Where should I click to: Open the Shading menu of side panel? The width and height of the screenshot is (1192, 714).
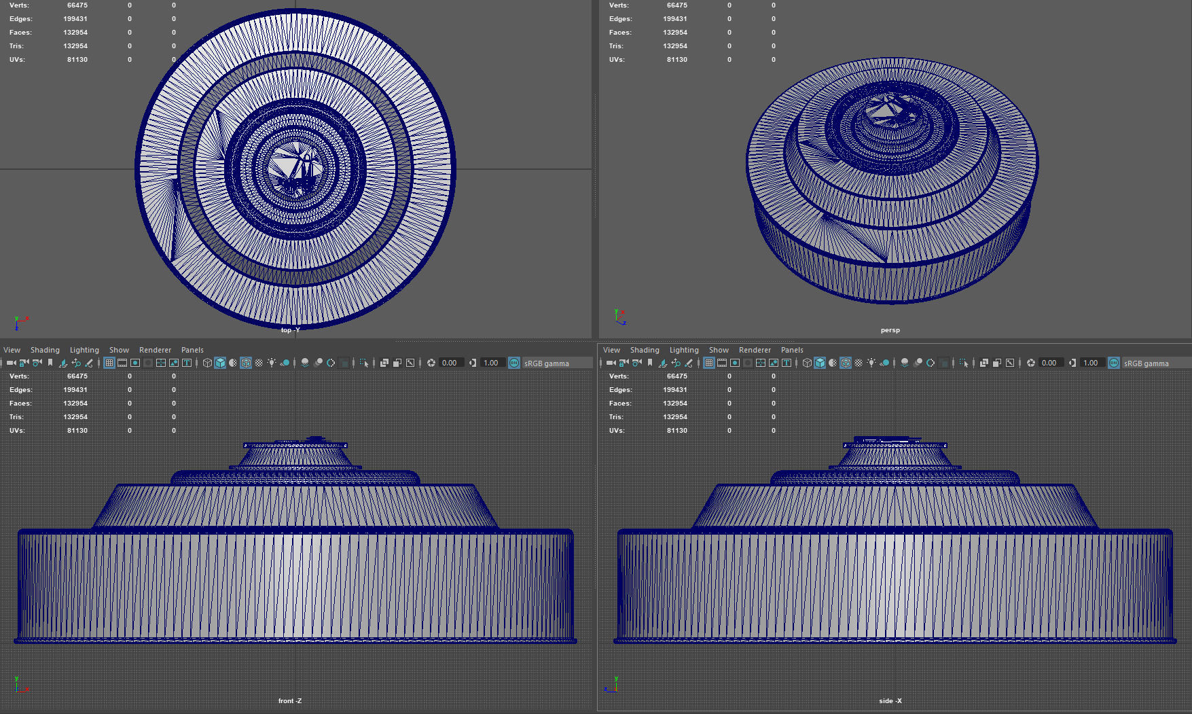point(645,350)
